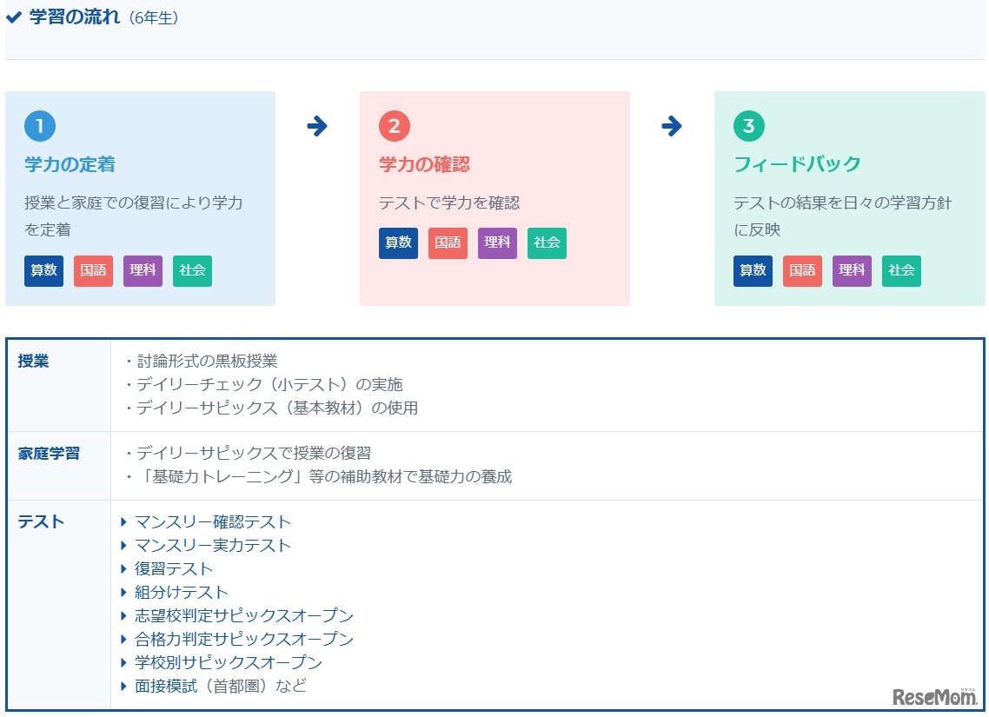The height and width of the screenshot is (717, 989).
Task: Click the 社会 badge in 学力の確認
Action: point(547,243)
